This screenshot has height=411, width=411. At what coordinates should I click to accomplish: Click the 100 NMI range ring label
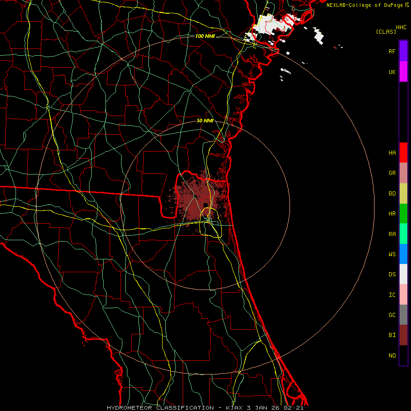tap(205, 36)
